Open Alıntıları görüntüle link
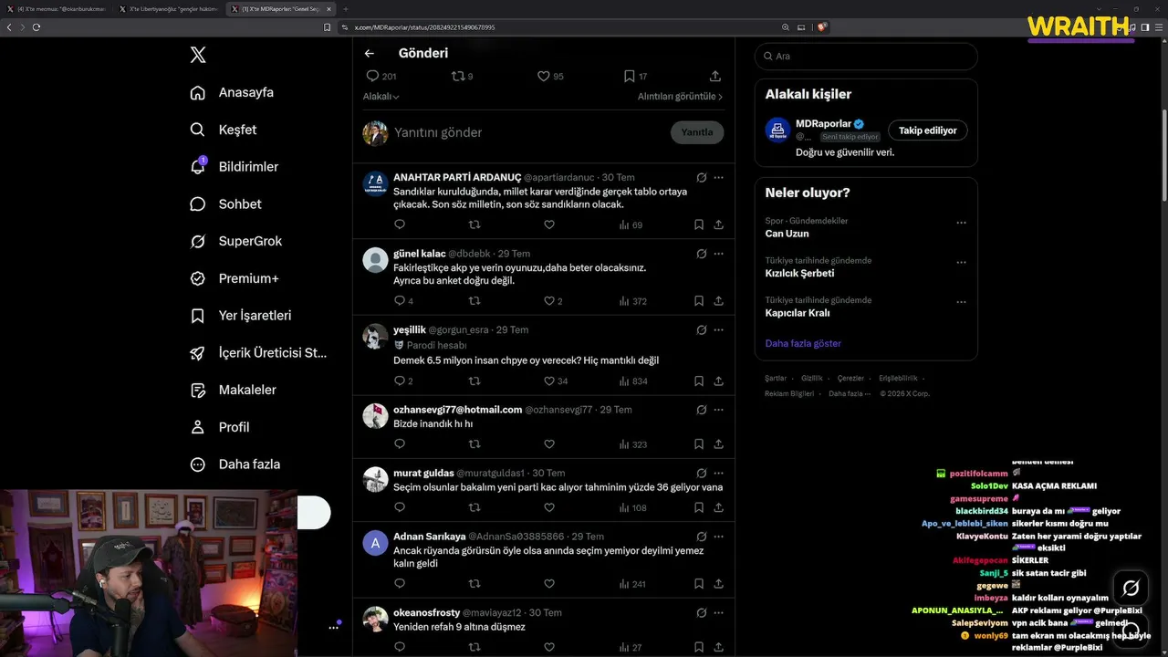This screenshot has height=657, width=1168. [x=680, y=97]
